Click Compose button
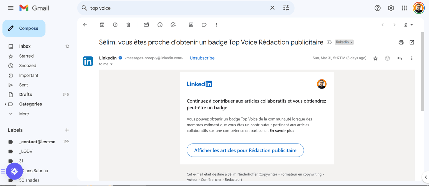The width and height of the screenshot is (429, 186). coord(24,28)
